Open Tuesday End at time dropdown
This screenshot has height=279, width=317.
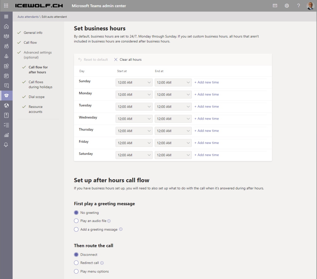click(x=173, y=107)
